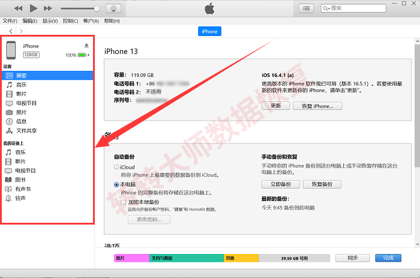Adjust the volume slider knob

tap(97, 8)
